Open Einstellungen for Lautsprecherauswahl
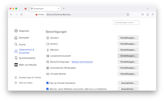 (128, 56)
